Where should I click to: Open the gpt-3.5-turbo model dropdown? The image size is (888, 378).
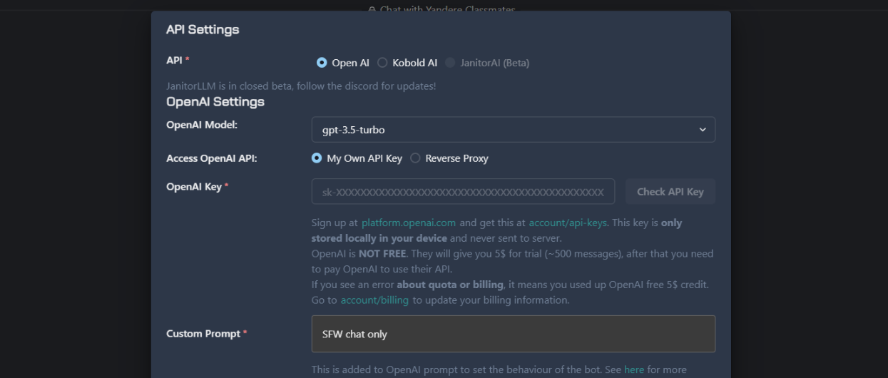point(513,130)
